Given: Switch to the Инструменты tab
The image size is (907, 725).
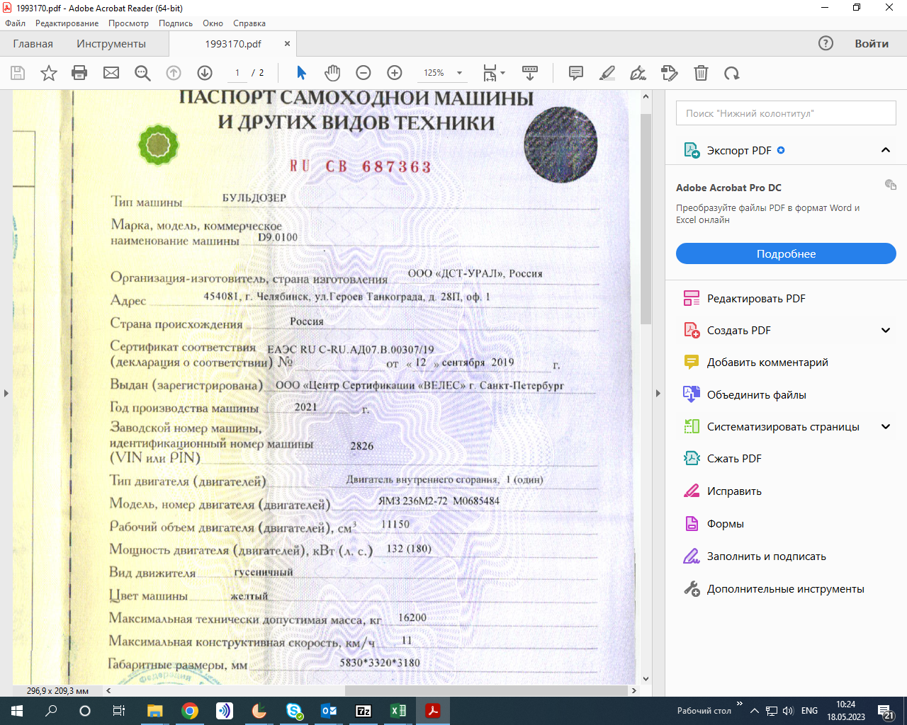Looking at the screenshot, I should point(111,44).
